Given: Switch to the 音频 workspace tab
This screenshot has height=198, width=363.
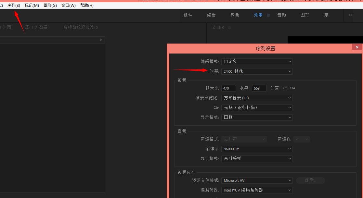Looking at the screenshot, I should 281,15.
